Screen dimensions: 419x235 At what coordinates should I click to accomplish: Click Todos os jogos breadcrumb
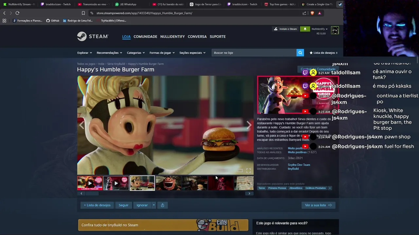[x=86, y=64]
